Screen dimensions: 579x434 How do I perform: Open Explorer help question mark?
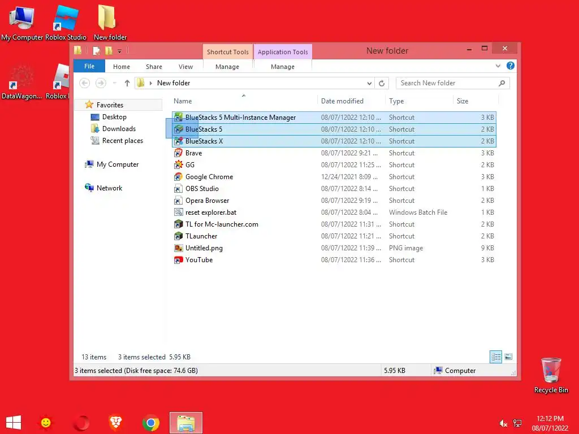click(x=511, y=66)
